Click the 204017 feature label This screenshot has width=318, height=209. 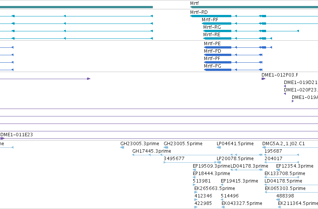coord(274,159)
